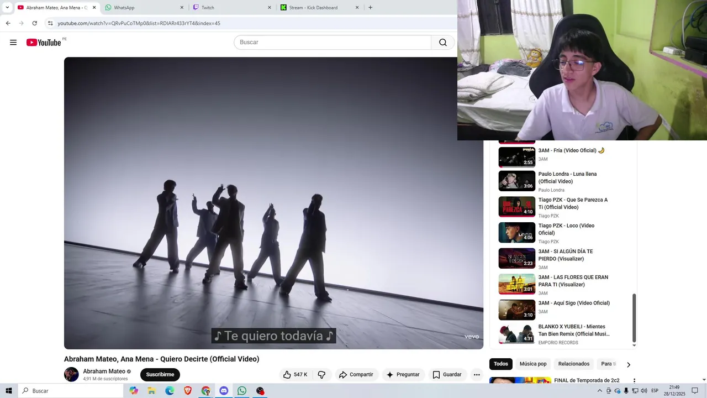Click the YouTube search magnifier button
The height and width of the screenshot is (398, 707).
point(443,43)
